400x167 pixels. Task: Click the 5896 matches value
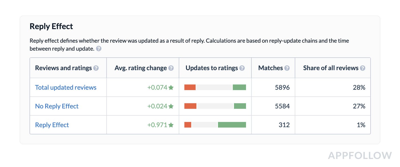[282, 87]
